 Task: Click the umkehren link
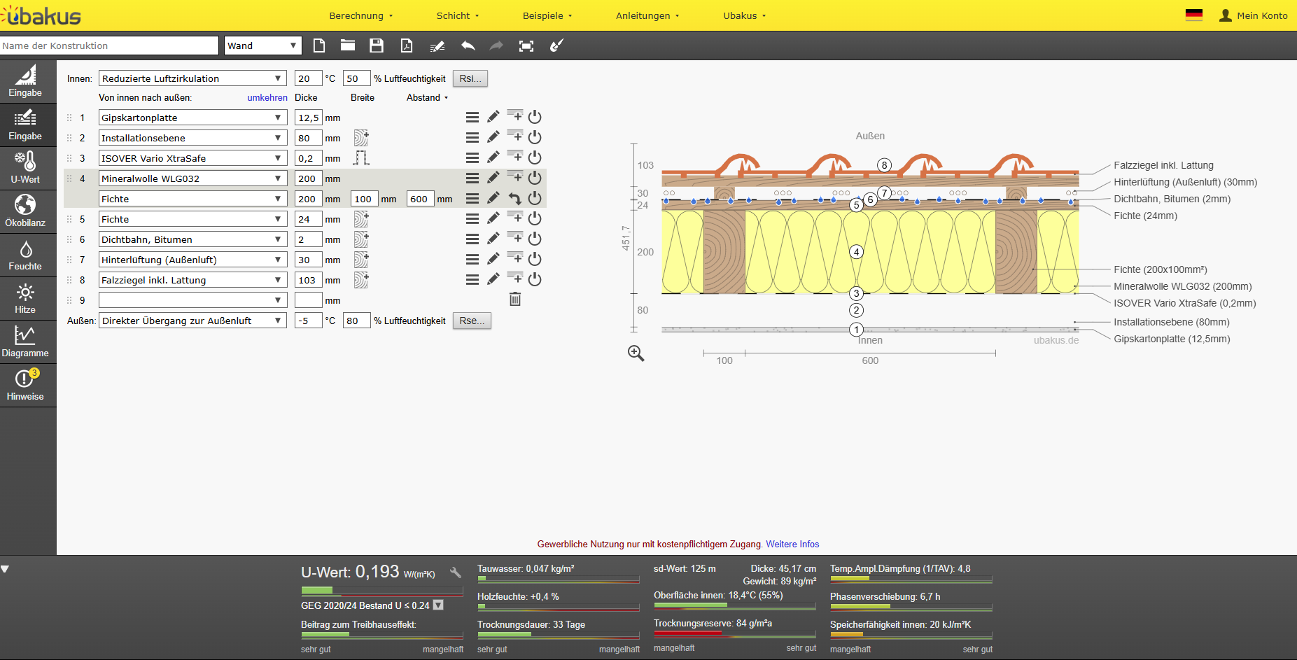pyautogui.click(x=267, y=98)
